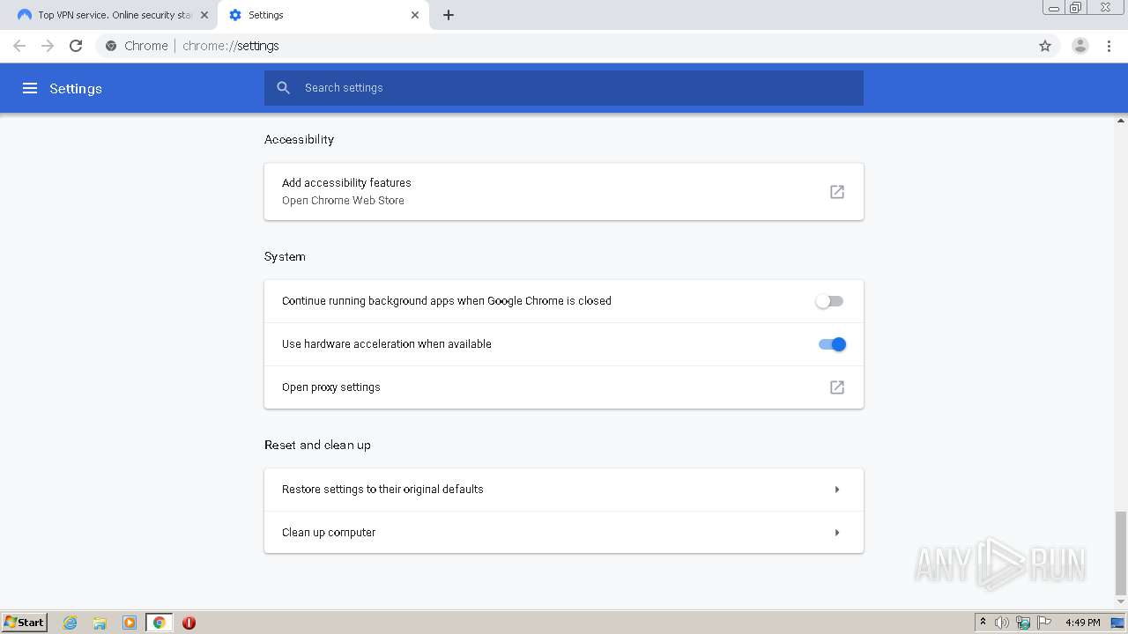Click the scrollbar up arrow
Screen dimensions: 1128x634
pyautogui.click(x=1121, y=120)
